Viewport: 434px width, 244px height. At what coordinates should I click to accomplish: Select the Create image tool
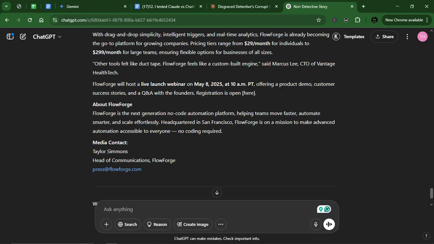(x=193, y=224)
